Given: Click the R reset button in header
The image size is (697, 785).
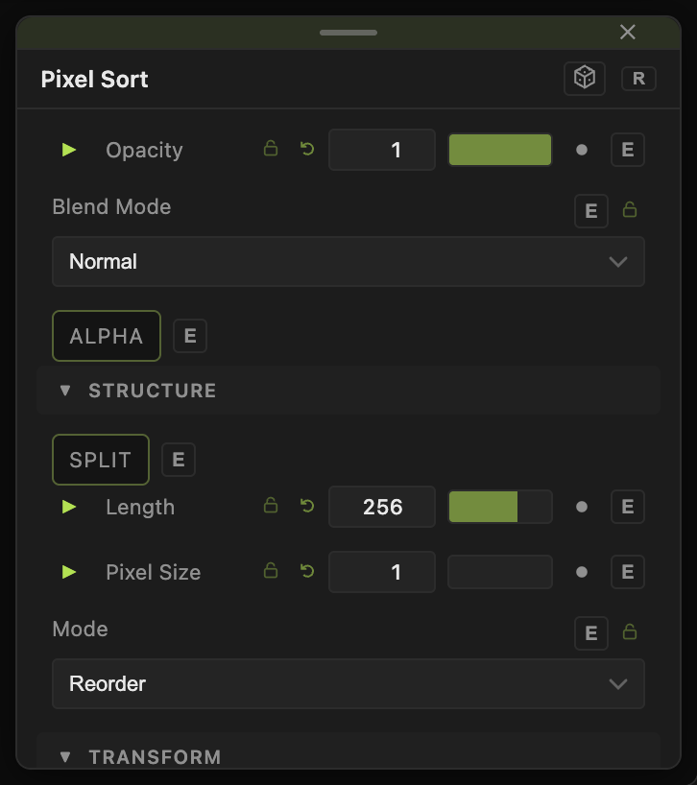Looking at the screenshot, I should [638, 79].
